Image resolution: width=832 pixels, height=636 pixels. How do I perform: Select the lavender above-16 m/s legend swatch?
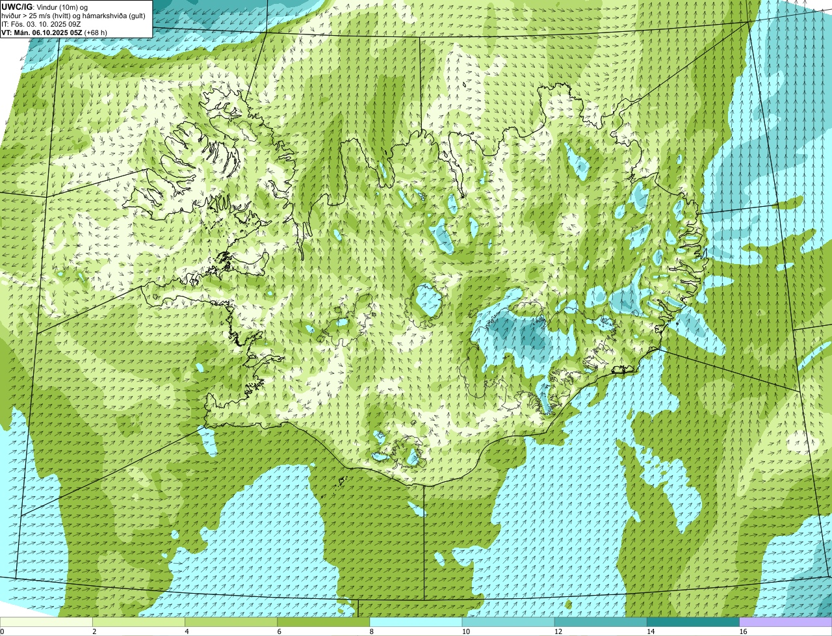[786, 622]
